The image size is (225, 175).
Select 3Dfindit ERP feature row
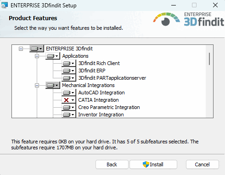(x=92, y=71)
